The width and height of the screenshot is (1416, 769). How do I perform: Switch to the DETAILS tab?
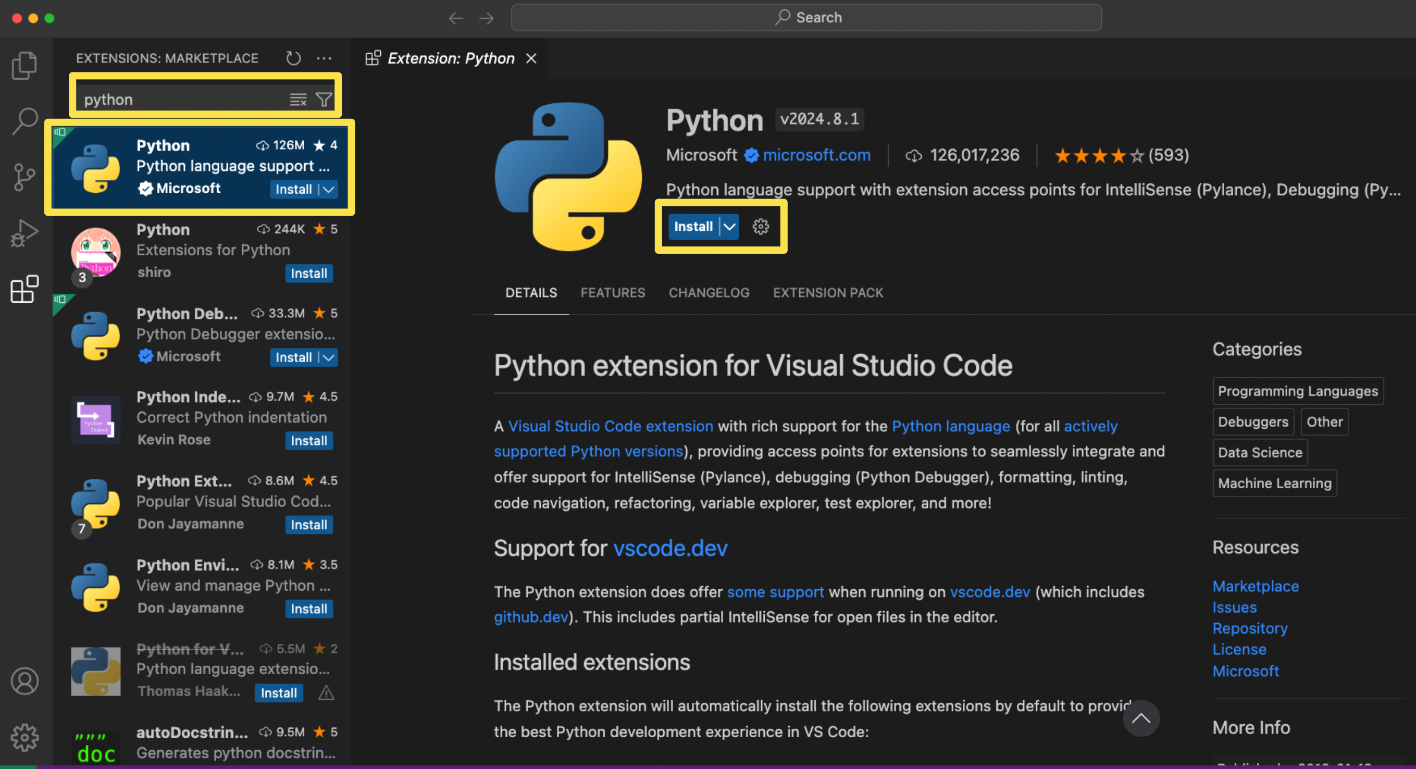coord(531,293)
